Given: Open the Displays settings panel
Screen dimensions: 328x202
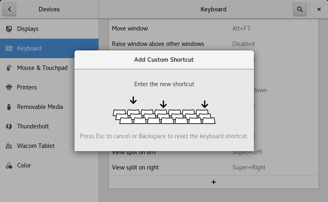Looking at the screenshot, I should click(28, 29).
